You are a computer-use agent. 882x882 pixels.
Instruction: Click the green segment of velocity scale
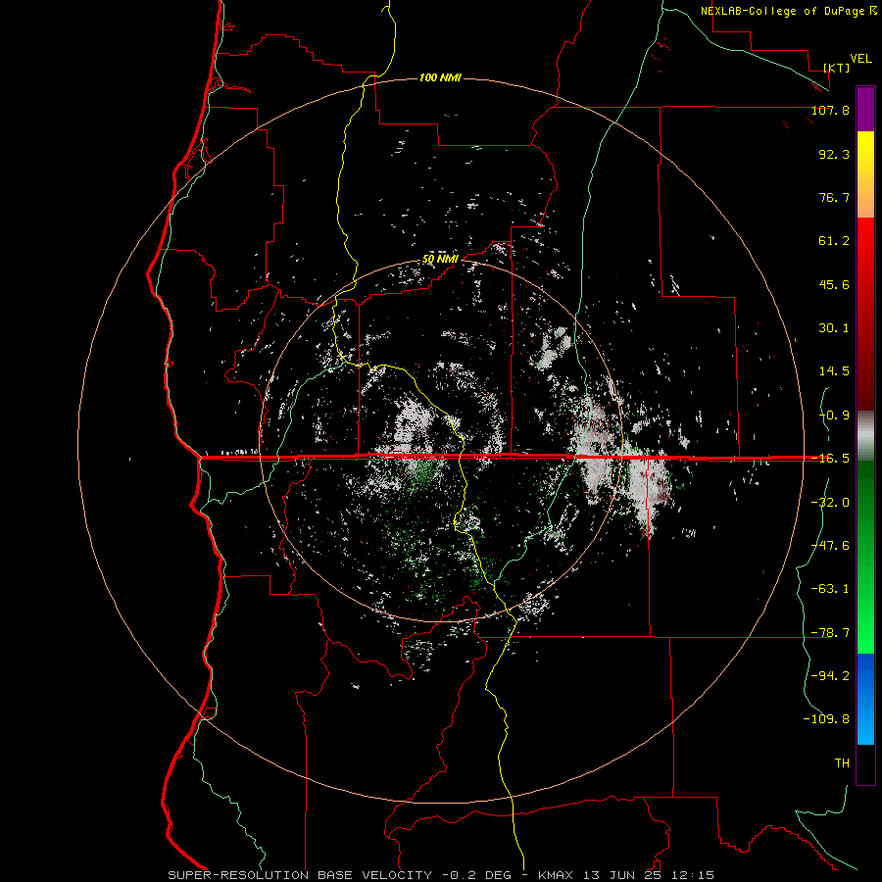click(865, 557)
